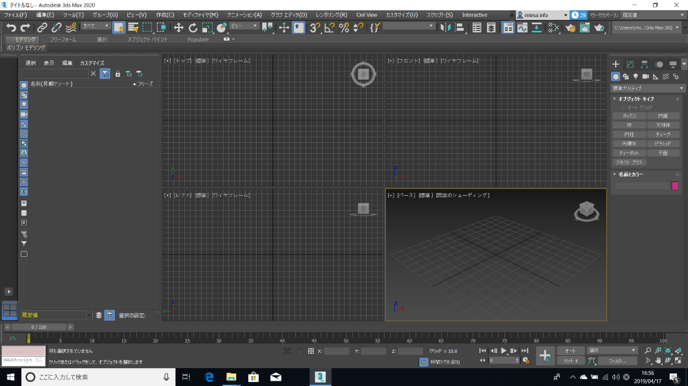The image size is (688, 386).
Task: Enable the オート グリッド checkbox
Action: 624,107
